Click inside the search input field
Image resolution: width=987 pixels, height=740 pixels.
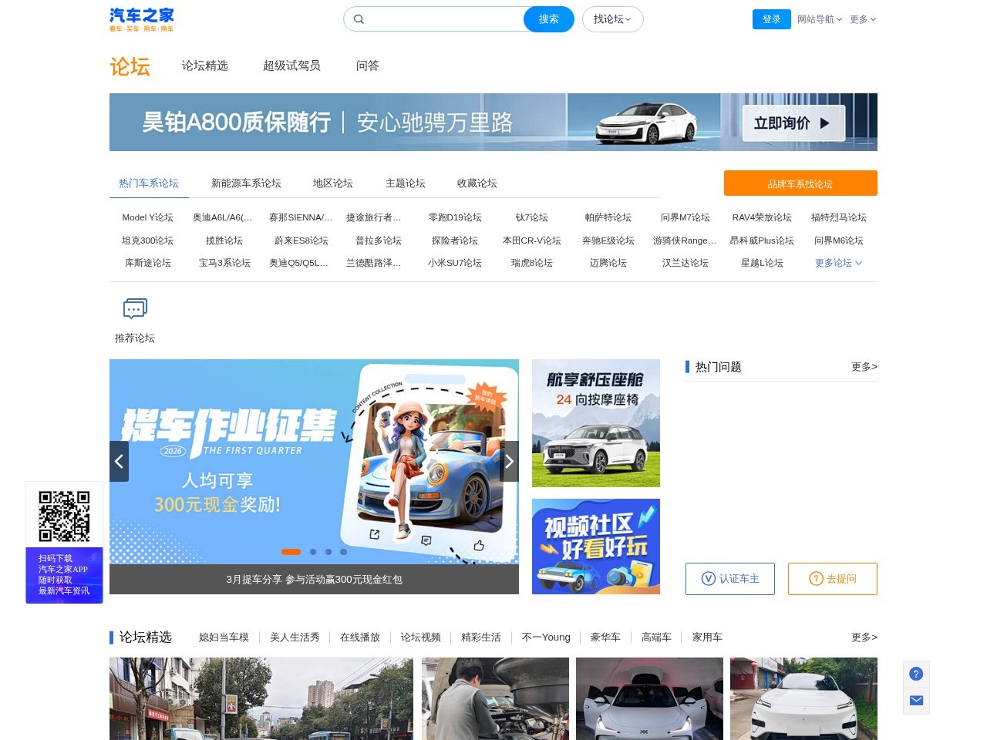click(440, 18)
